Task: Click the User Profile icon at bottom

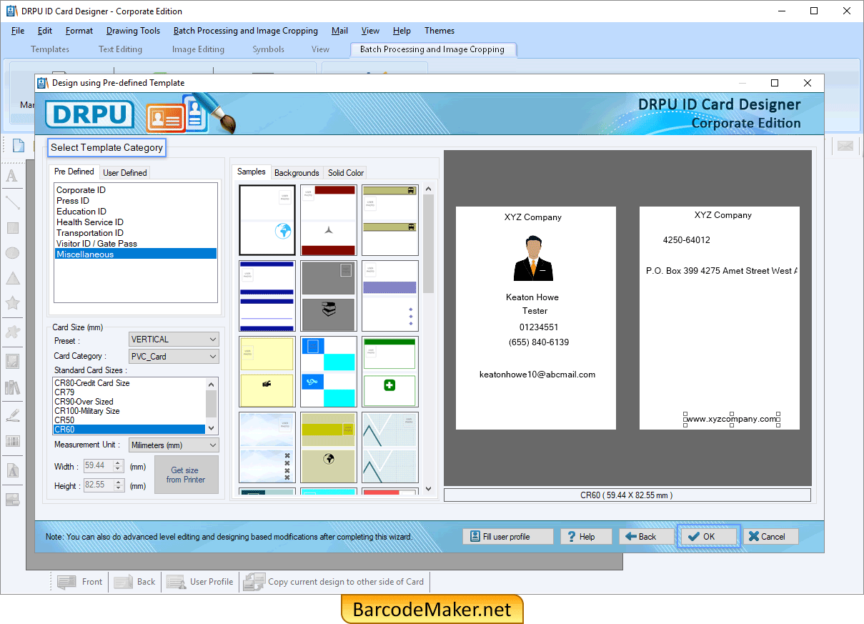Action: (x=177, y=582)
